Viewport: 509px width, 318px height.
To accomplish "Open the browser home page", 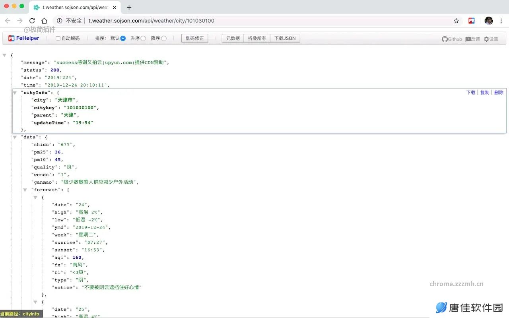I will (45, 21).
